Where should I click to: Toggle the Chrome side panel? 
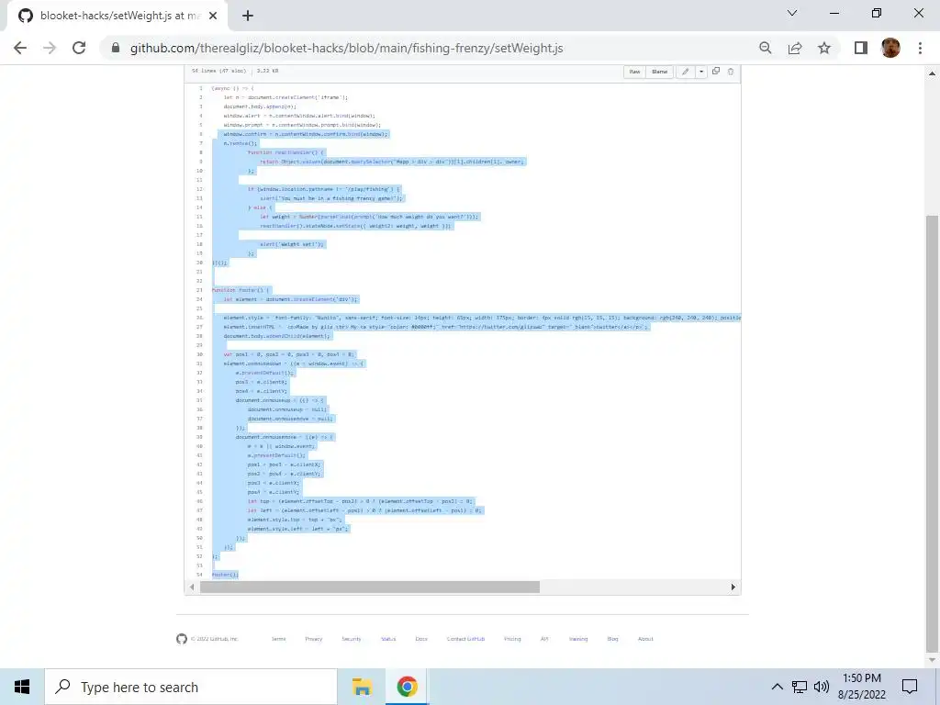click(861, 48)
